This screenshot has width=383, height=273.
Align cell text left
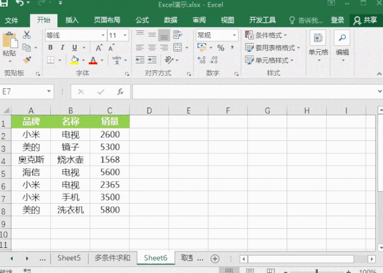[x=140, y=47]
